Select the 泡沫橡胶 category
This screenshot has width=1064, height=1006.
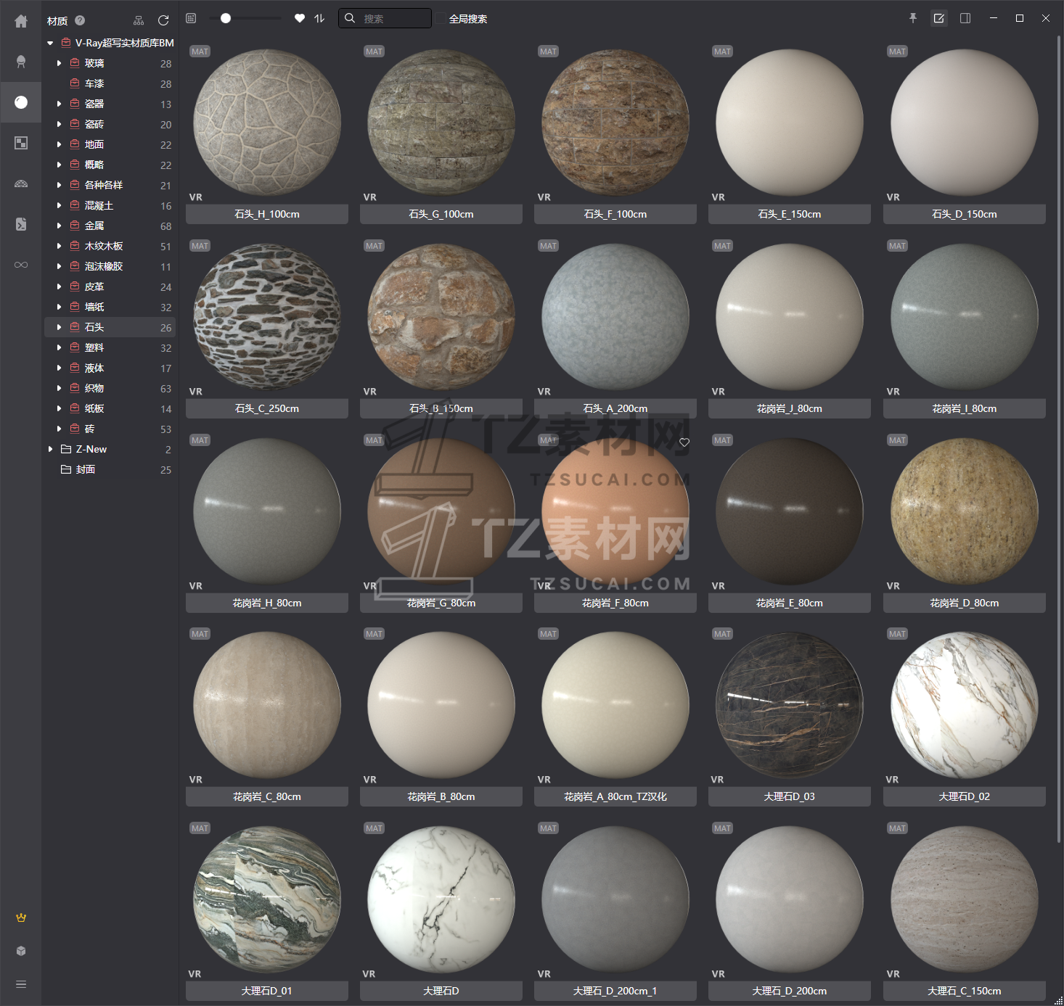[x=110, y=267]
